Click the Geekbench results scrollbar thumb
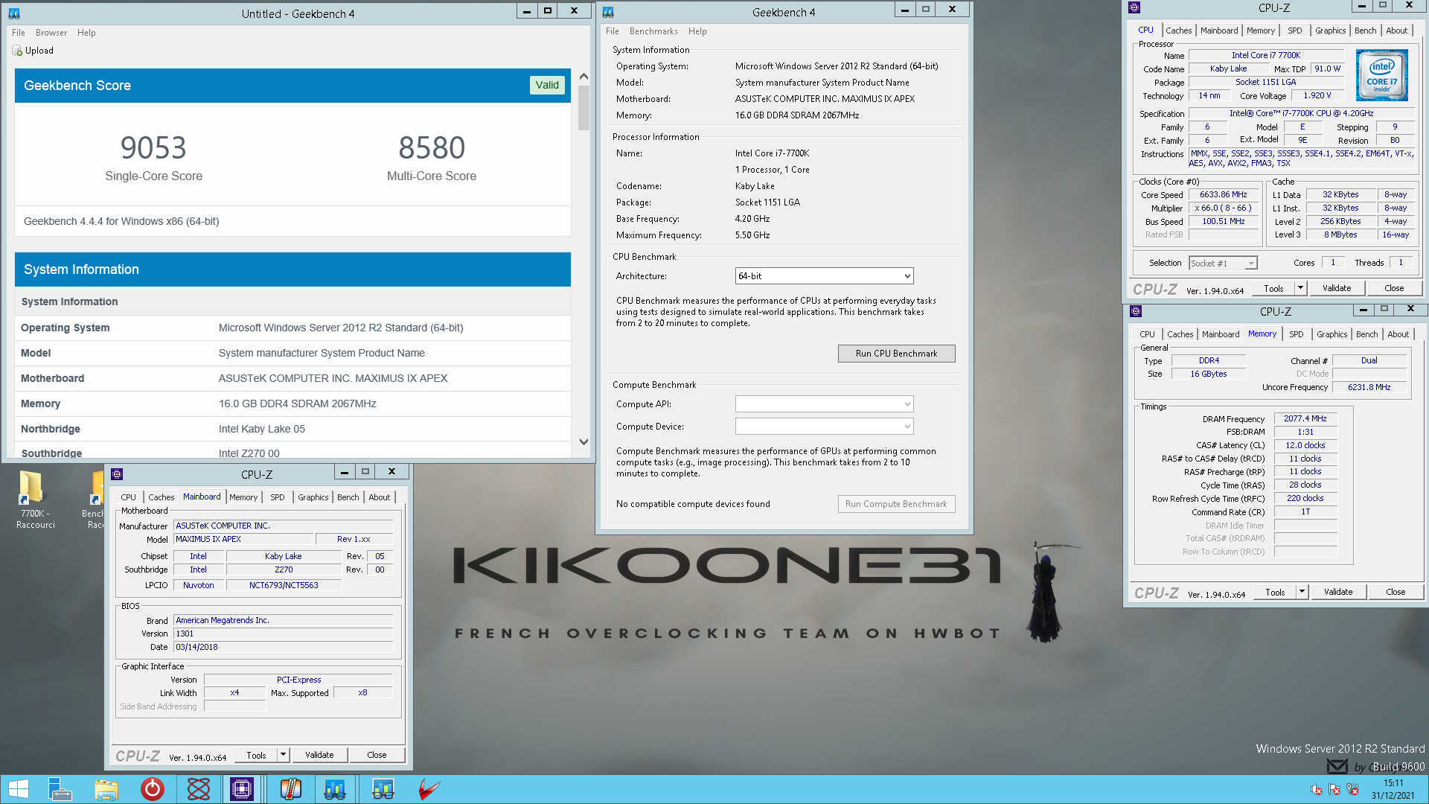The height and width of the screenshot is (804, 1429). pyautogui.click(x=584, y=108)
